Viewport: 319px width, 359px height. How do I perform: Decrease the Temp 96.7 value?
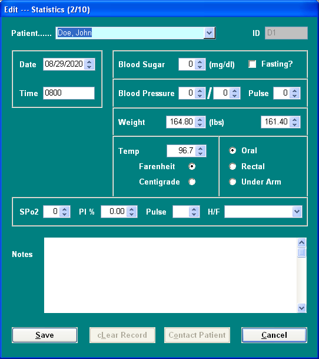point(201,153)
